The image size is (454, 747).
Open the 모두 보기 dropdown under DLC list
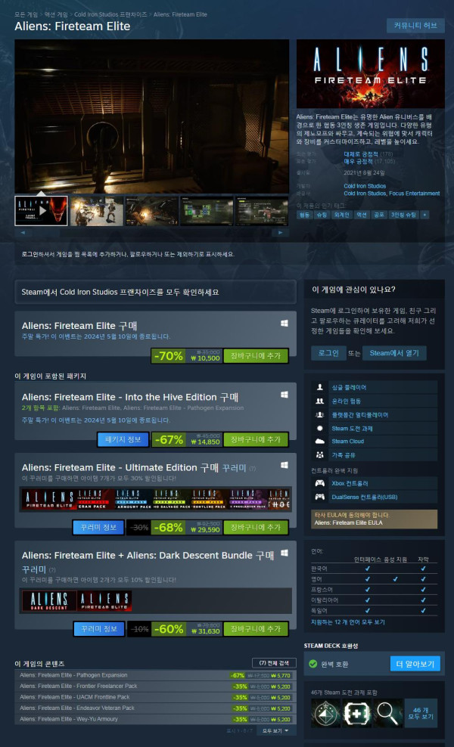click(276, 731)
